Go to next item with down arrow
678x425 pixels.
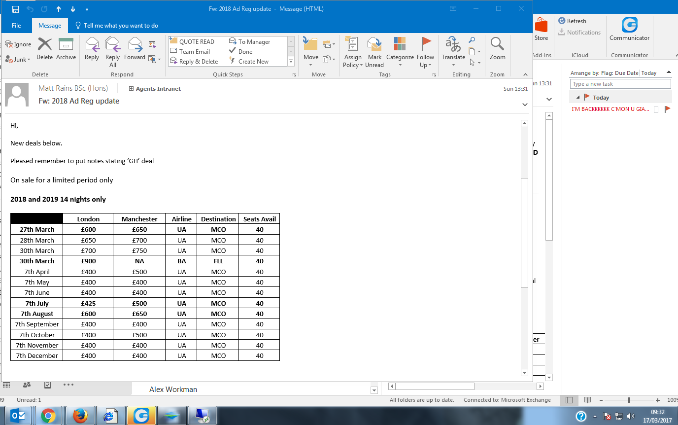(73, 9)
